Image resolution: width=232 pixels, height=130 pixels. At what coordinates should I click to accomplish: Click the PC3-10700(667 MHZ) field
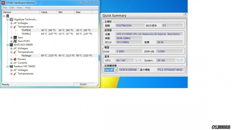pyautogui.click(x=171, y=70)
